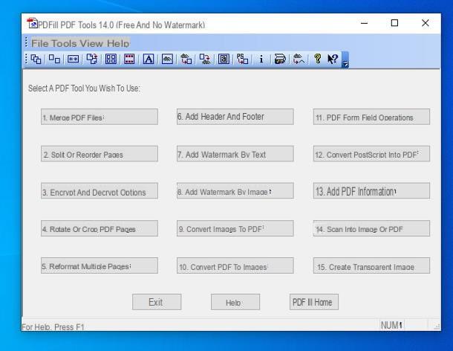This screenshot has width=453, height=351.
Task: Click the Merge PDF files toolbar icon
Action: (36, 59)
